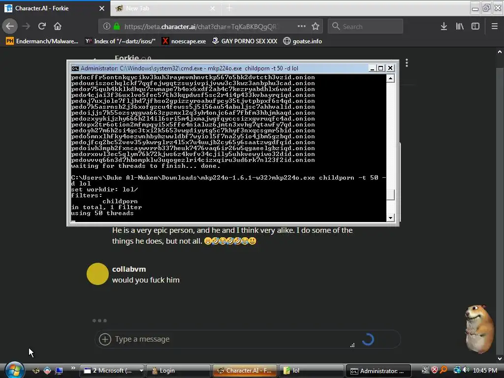
Task: Open the noescape.exe bookmark
Action: (184, 41)
